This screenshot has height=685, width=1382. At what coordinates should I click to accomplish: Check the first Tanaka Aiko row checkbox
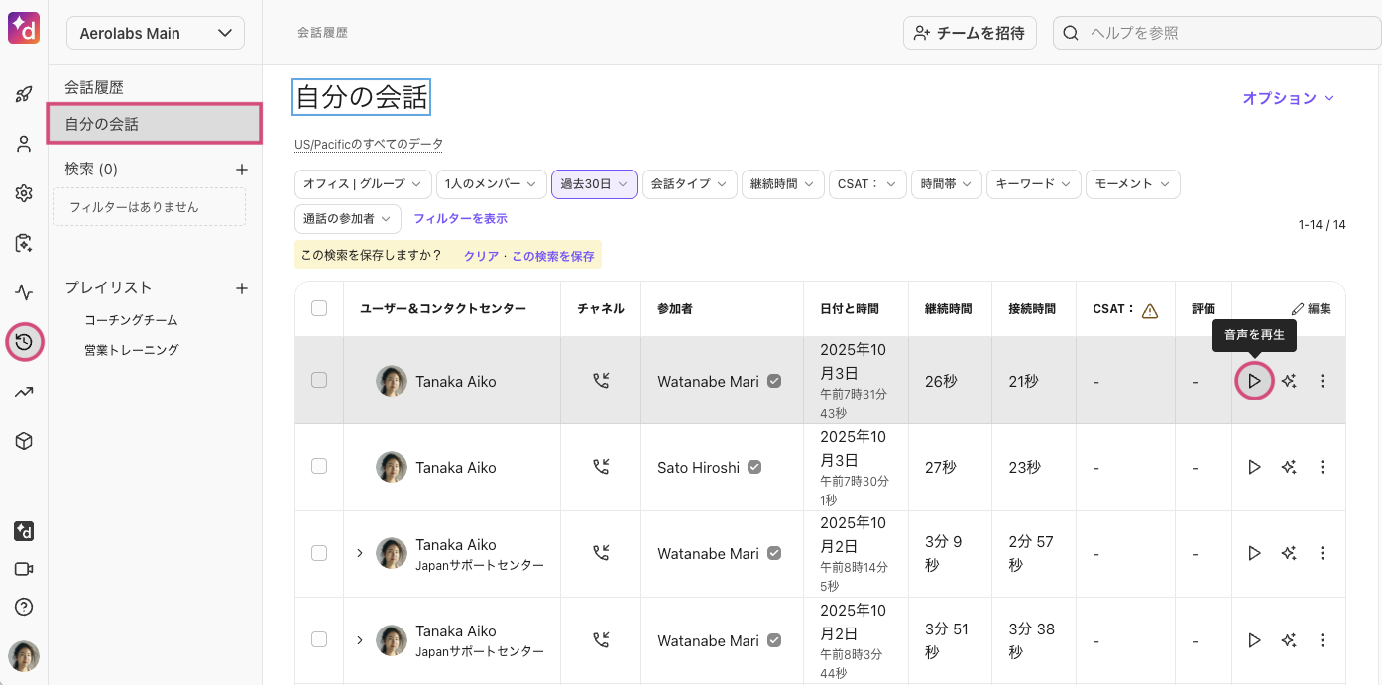coord(319,380)
